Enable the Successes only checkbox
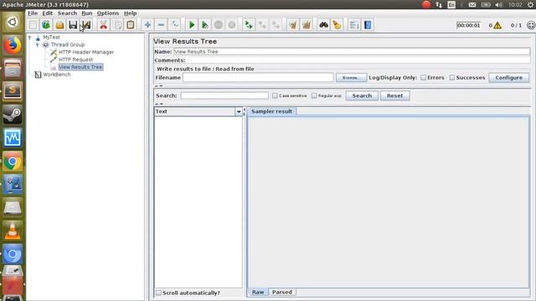536x301 pixels. click(x=452, y=78)
